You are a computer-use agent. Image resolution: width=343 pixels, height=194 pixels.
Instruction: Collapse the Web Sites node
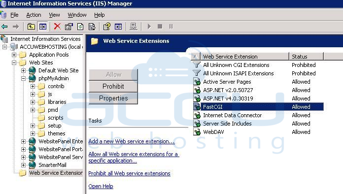click(14, 63)
